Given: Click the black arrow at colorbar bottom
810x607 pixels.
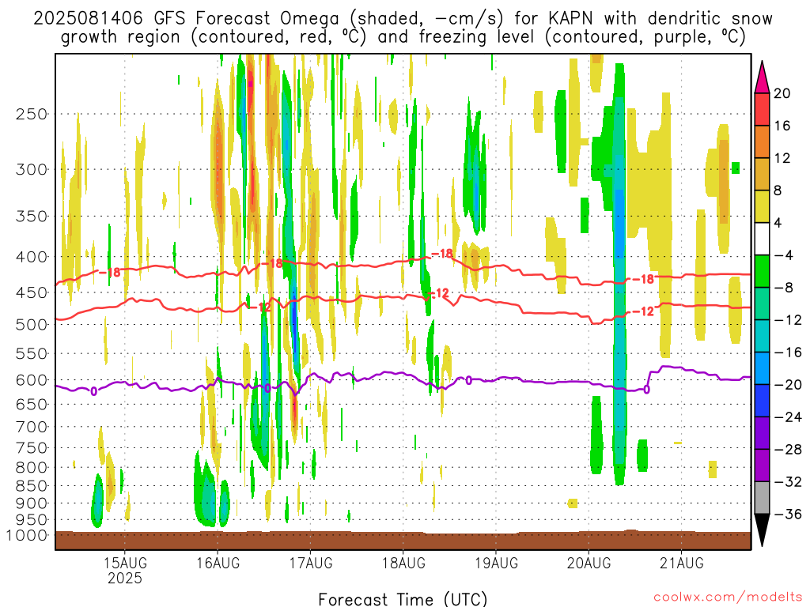Looking at the screenshot, I should point(762,530).
